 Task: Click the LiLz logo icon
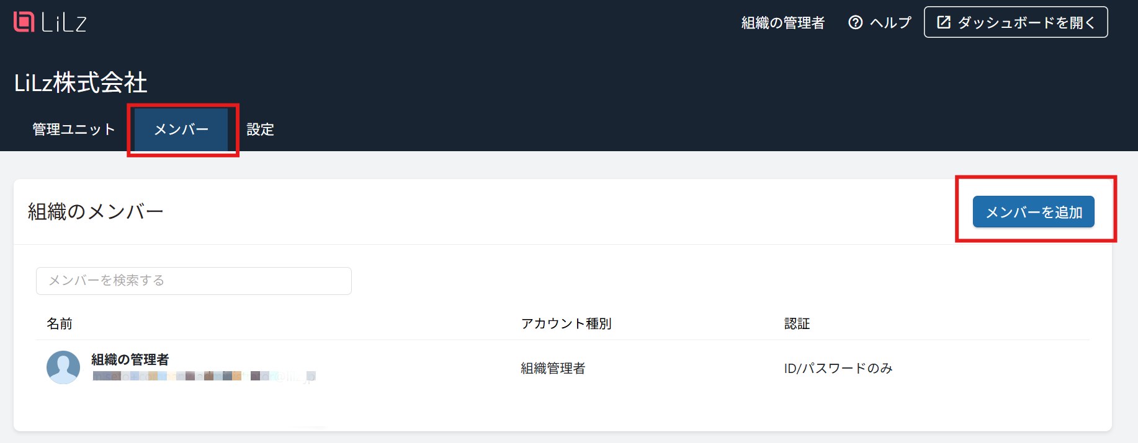tap(24, 22)
